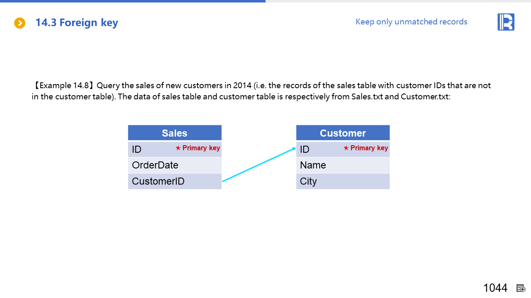Click the slide number 1044
This screenshot has width=531, height=298.
495,288
